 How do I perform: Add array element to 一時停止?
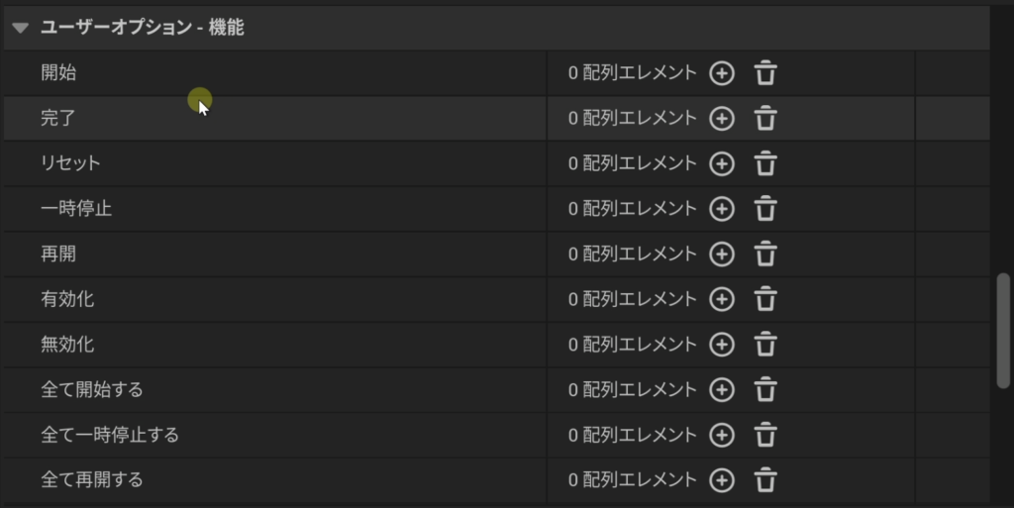coord(723,209)
